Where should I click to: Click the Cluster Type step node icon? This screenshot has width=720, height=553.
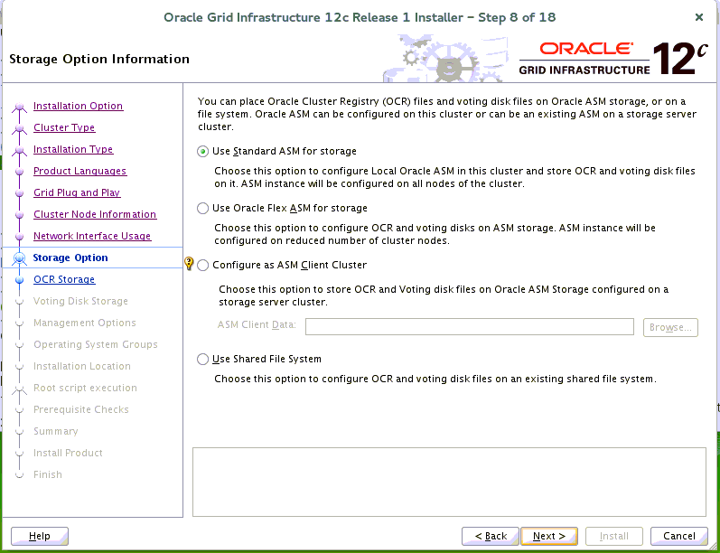pos(19,128)
